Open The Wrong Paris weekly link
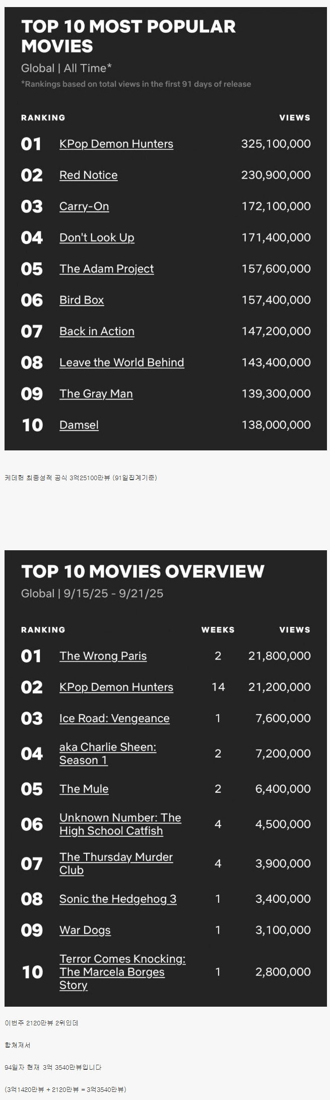The width and height of the screenshot is (330, 1100). (x=103, y=656)
